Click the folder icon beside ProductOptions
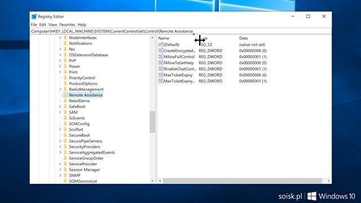Viewport: 361px width, 203px height. (x=65, y=83)
